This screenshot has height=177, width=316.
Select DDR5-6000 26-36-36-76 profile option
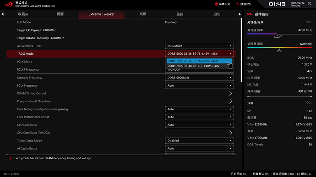click(199, 61)
